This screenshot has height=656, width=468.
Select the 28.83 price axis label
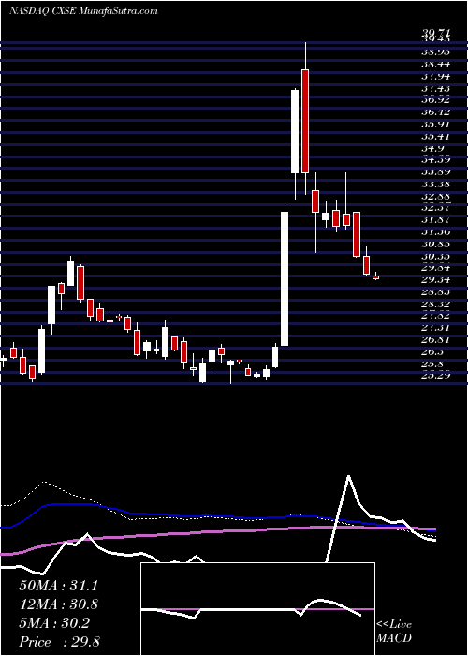(x=436, y=292)
